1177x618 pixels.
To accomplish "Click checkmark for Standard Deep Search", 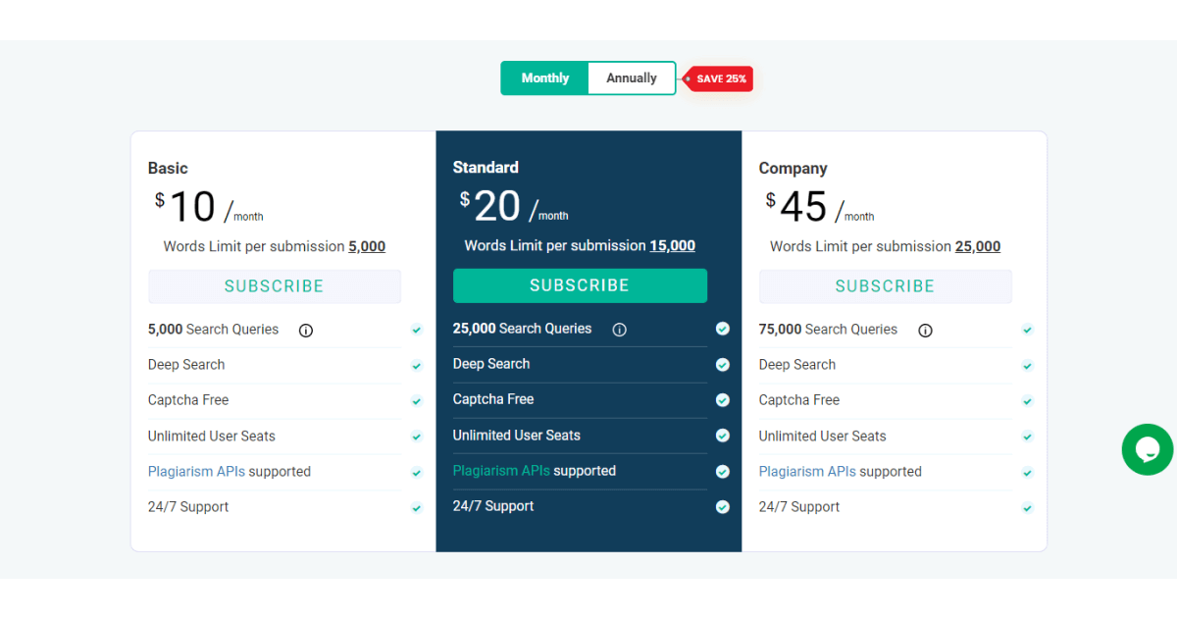I will point(723,365).
